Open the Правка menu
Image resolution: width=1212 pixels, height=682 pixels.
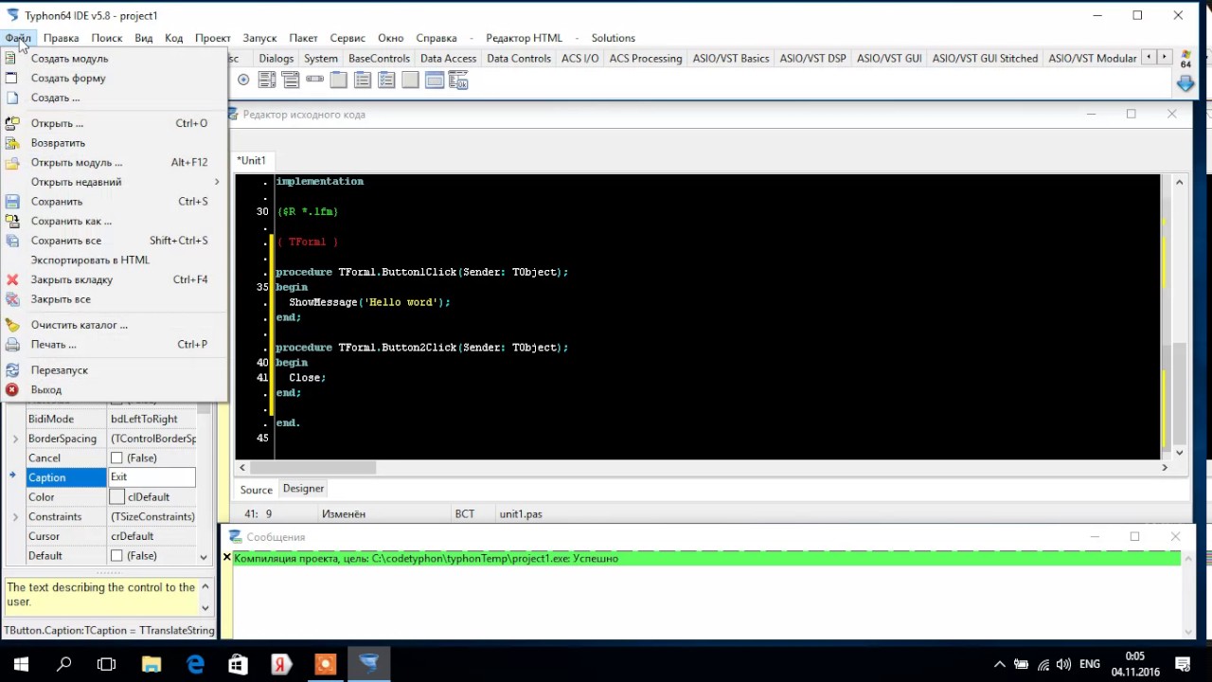pos(61,38)
